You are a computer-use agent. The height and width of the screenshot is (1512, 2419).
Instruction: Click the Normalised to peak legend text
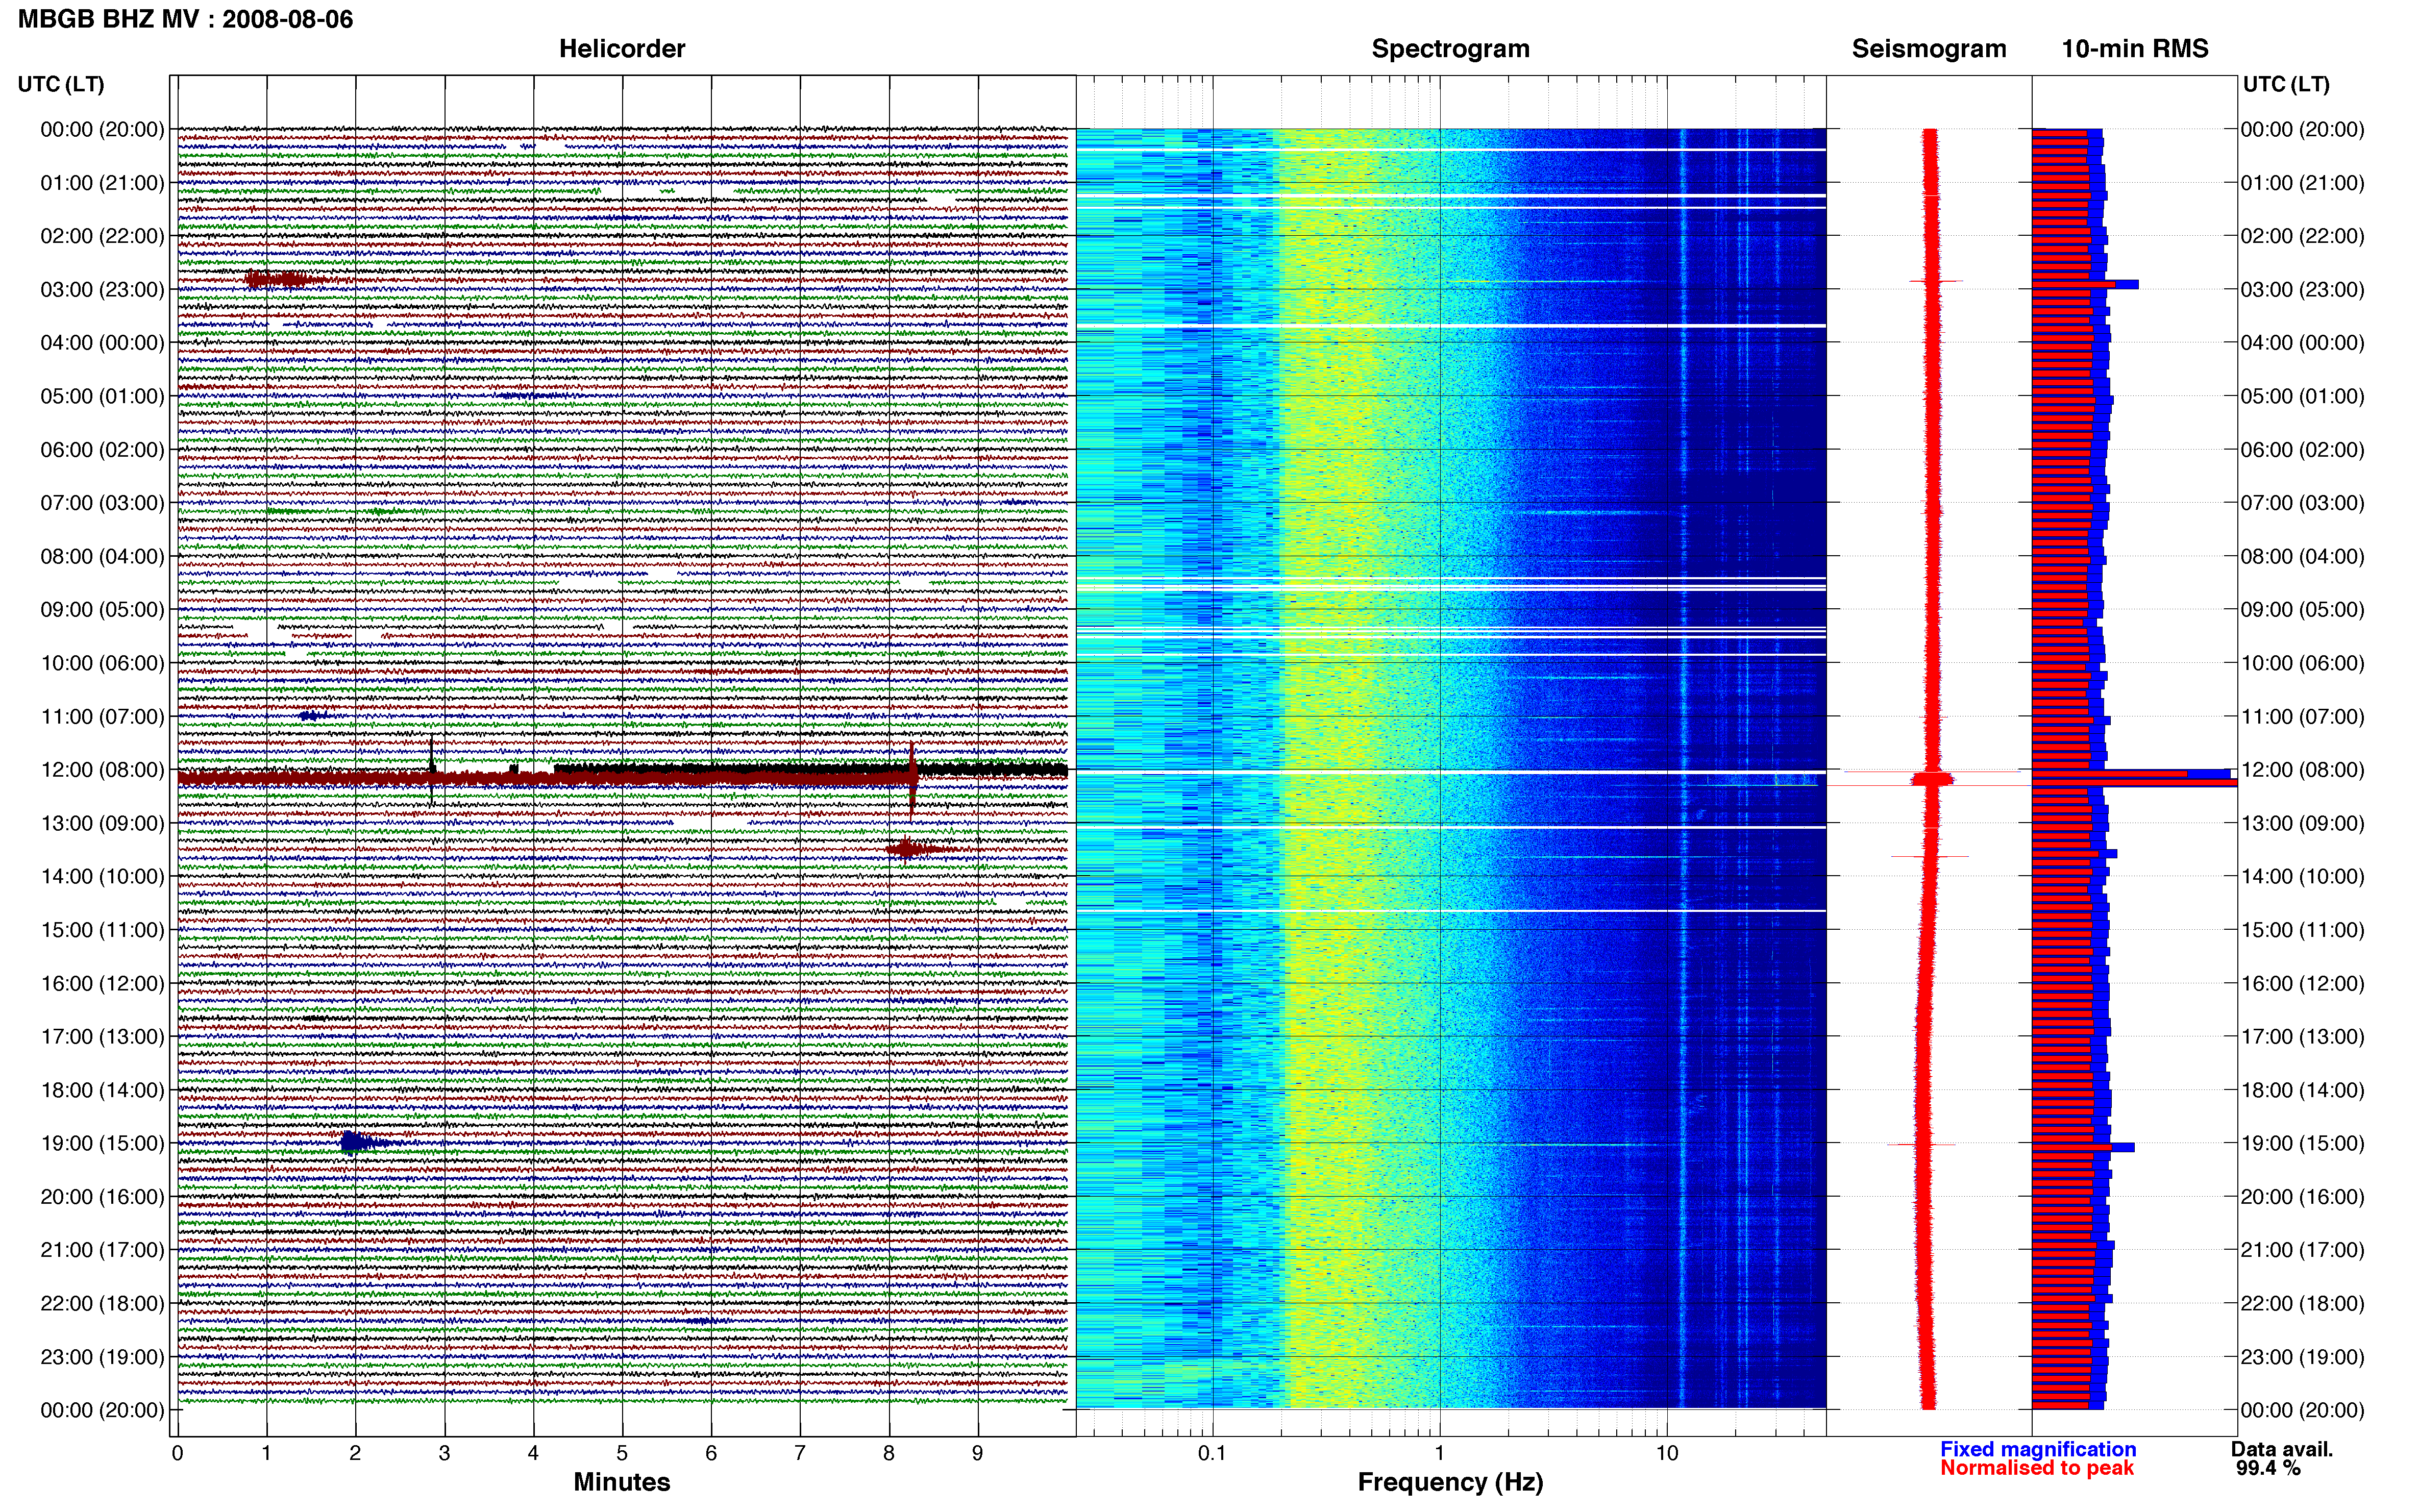[2037, 1468]
